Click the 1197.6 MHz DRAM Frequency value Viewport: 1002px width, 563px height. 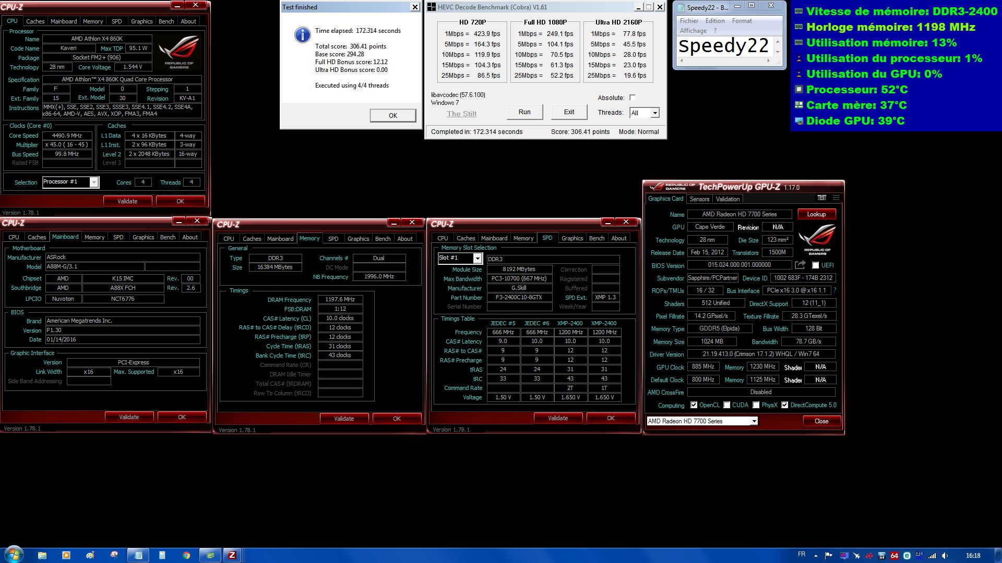(340, 300)
